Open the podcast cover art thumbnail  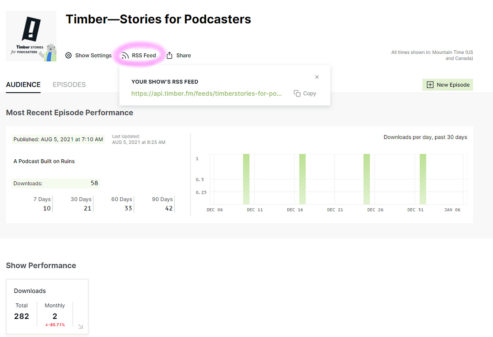[31, 36]
